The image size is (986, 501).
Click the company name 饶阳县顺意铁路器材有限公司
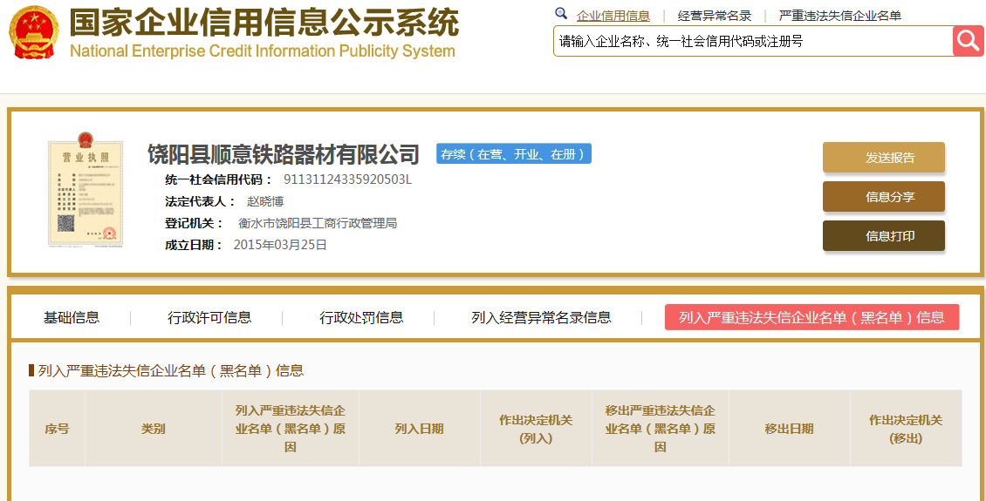point(284,154)
